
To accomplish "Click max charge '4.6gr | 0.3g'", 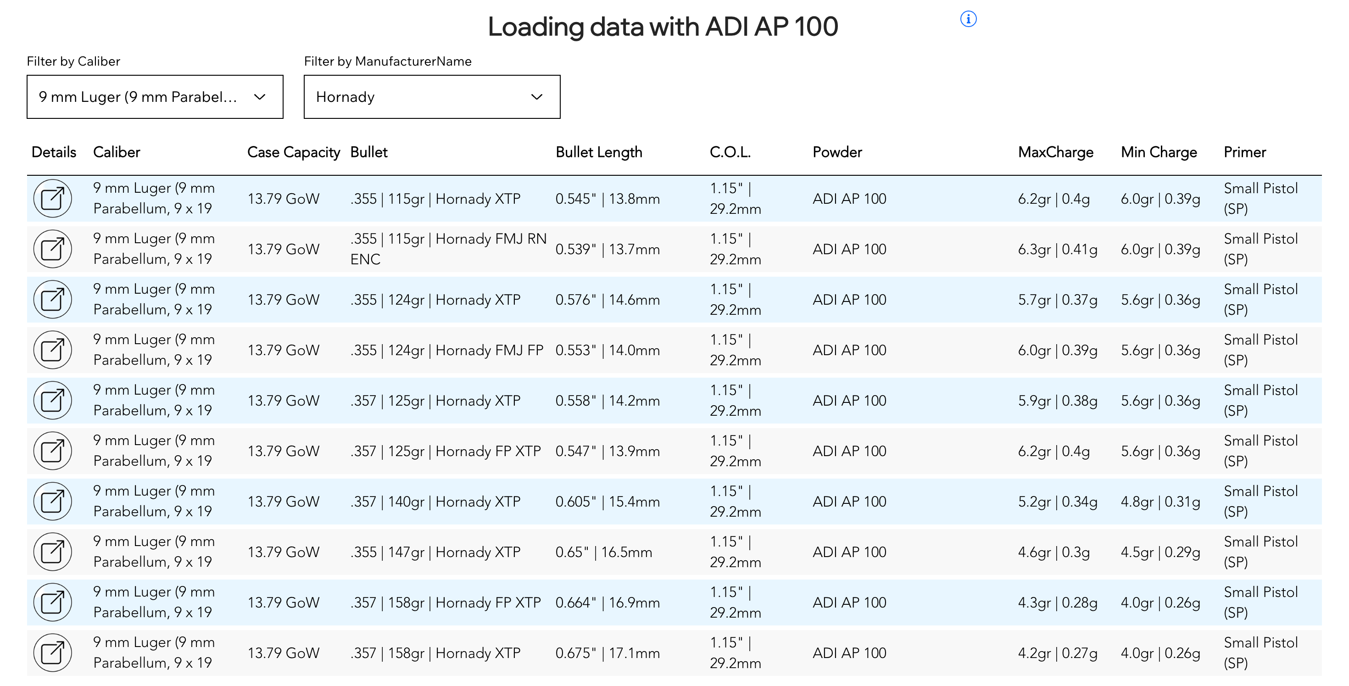I will tap(1054, 552).
